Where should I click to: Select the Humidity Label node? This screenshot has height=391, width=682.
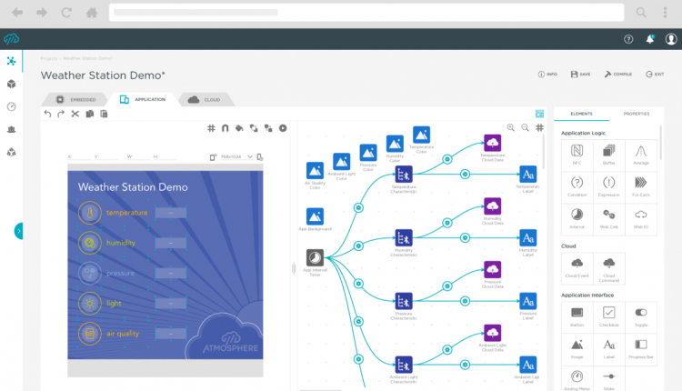click(528, 238)
